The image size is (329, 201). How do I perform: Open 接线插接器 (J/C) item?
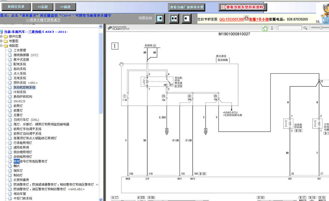(x=26, y=55)
